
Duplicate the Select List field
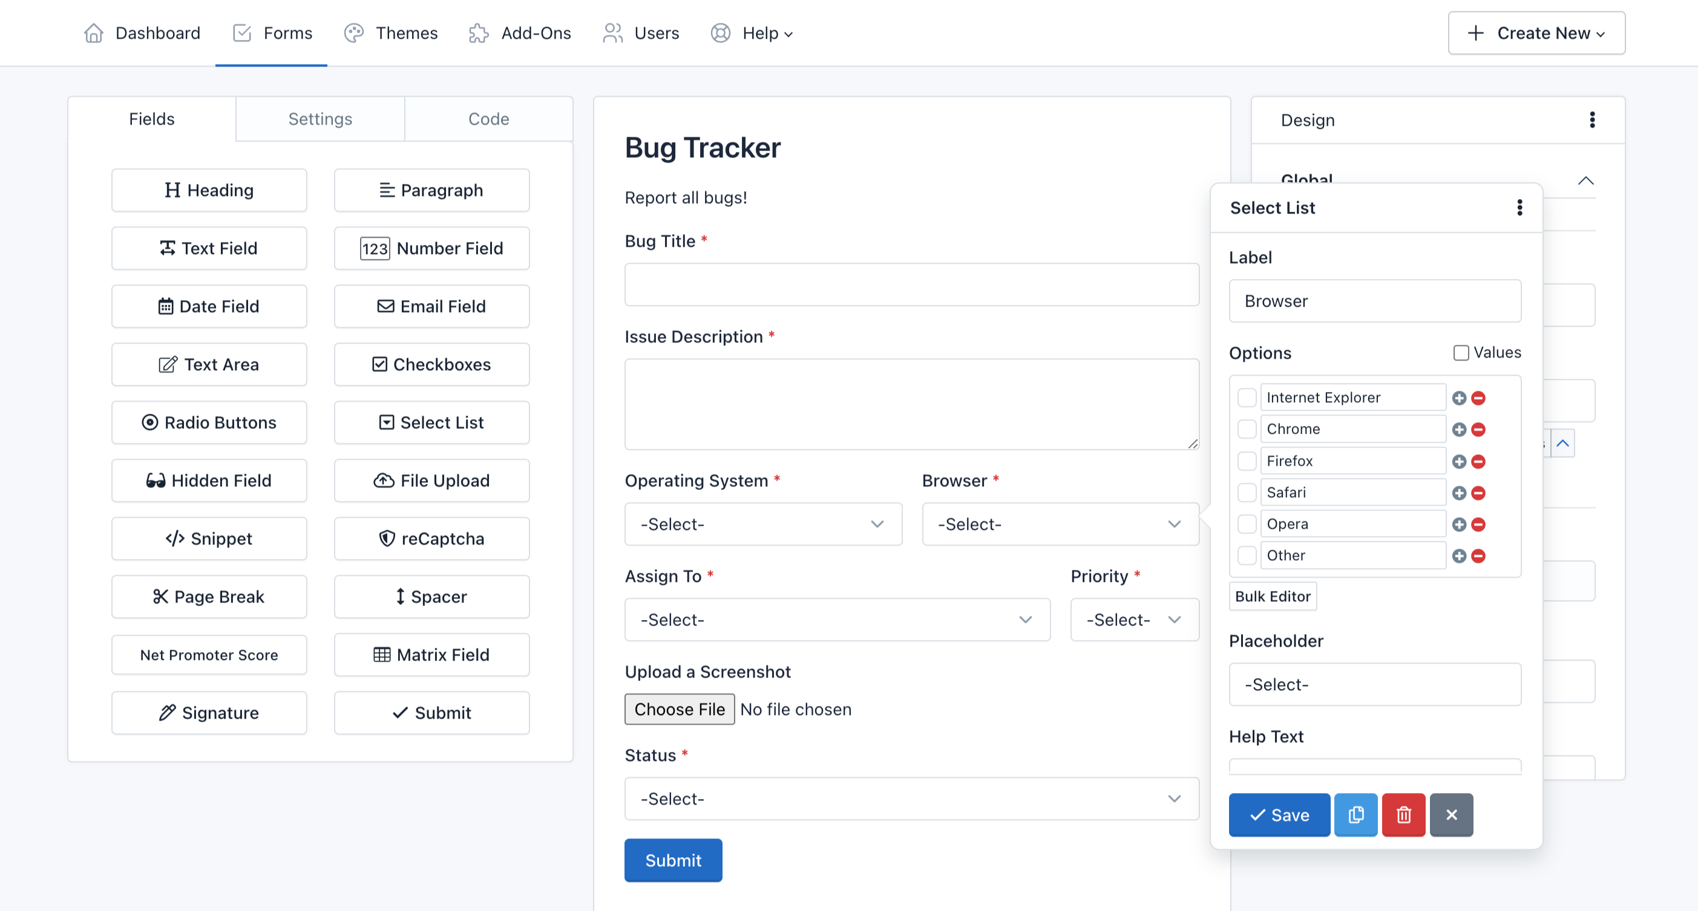coord(1355,815)
